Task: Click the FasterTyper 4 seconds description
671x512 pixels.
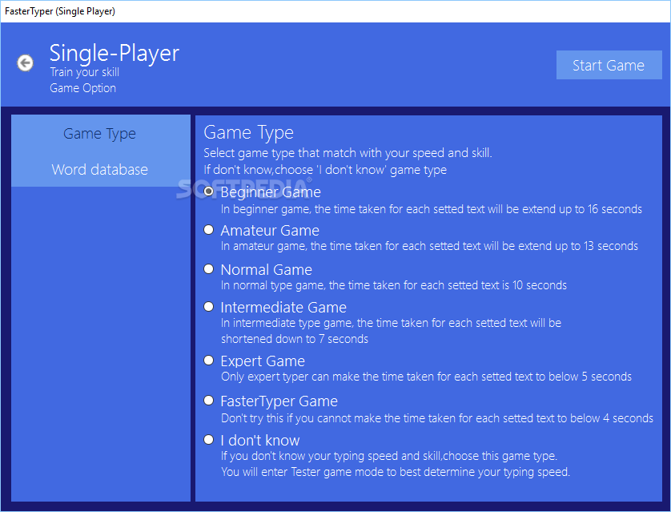Action: tap(437, 418)
